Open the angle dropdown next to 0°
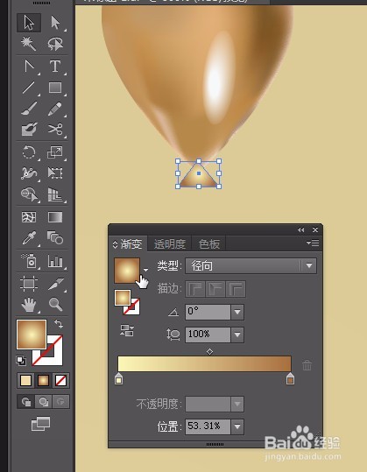The height and width of the screenshot is (472, 367). [x=237, y=312]
